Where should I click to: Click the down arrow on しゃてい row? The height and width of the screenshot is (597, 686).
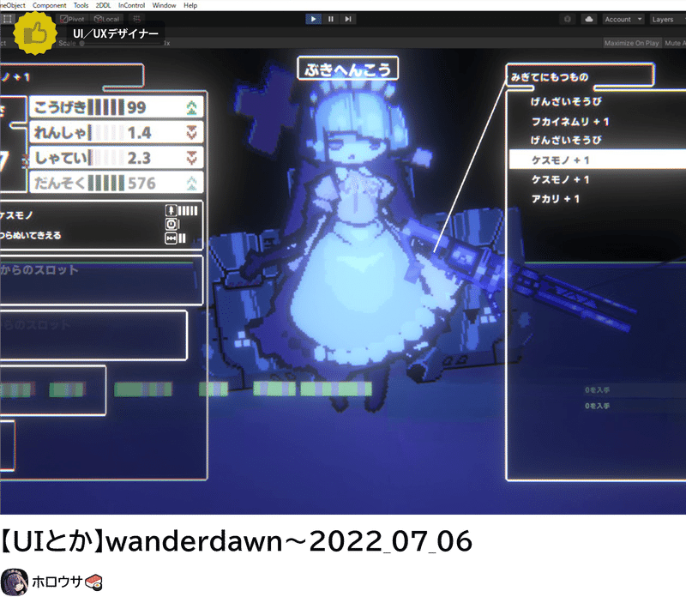click(191, 158)
